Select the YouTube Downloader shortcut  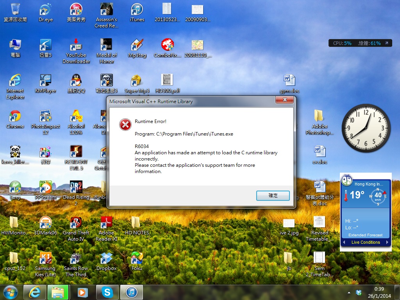pyautogui.click(x=76, y=51)
